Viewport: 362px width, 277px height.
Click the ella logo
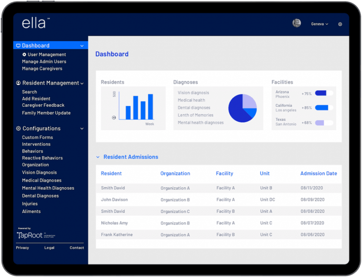click(x=34, y=23)
